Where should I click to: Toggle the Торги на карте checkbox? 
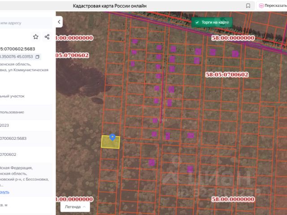point(197,22)
